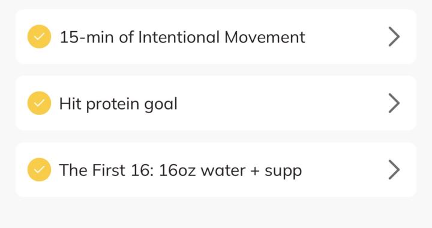432x228 pixels.
Task: Tap the arrow beside The First 16 row
Action: (394, 169)
